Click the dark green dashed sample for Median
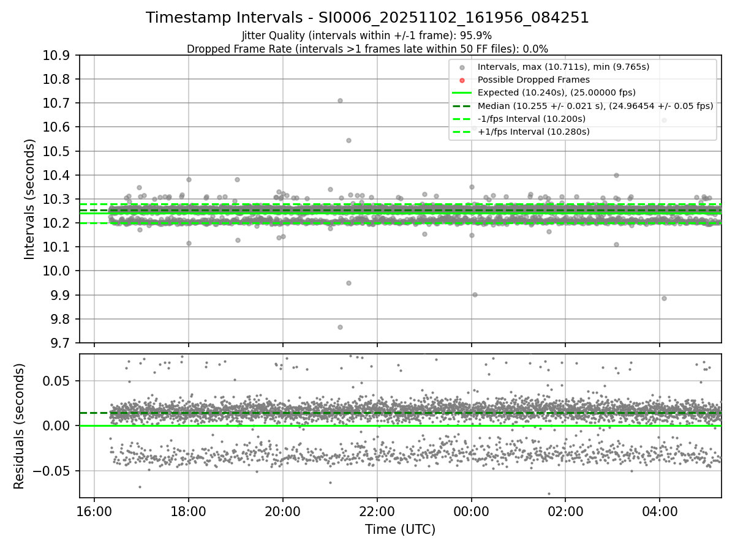This screenshot has width=735, height=551. [x=462, y=106]
